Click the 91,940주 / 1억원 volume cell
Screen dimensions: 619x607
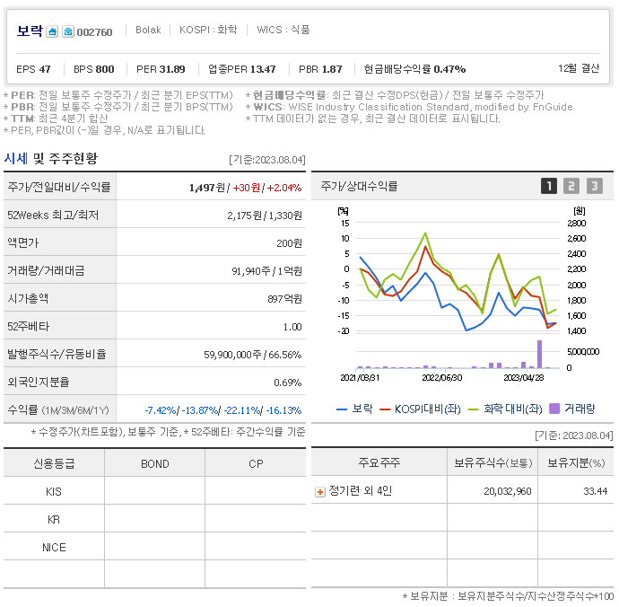pyautogui.click(x=266, y=271)
